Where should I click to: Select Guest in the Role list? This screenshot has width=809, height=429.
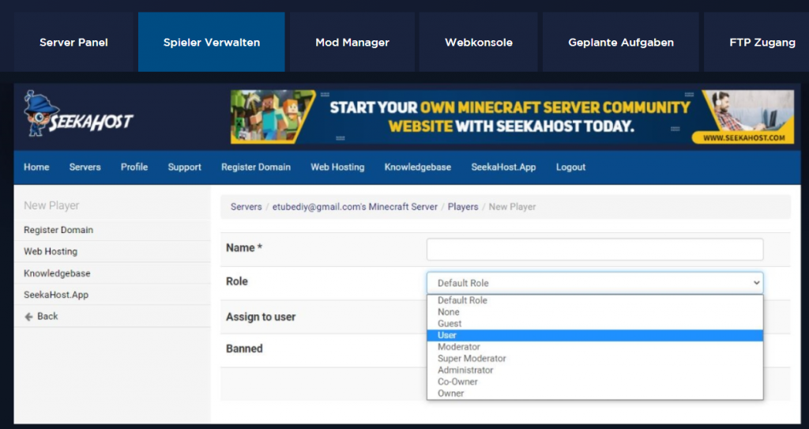[x=595, y=324]
